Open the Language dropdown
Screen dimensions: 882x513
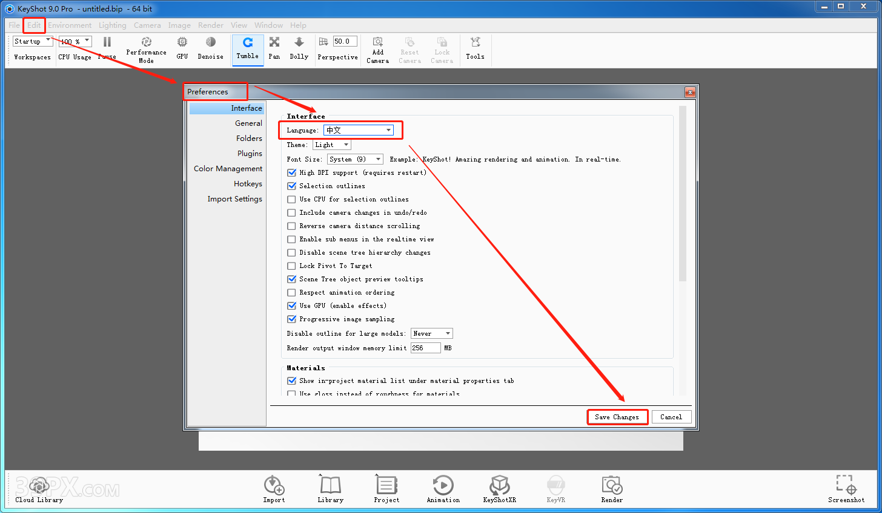click(359, 130)
